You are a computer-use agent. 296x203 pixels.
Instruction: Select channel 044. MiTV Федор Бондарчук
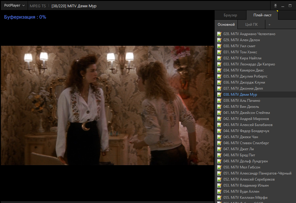coord(255,131)
